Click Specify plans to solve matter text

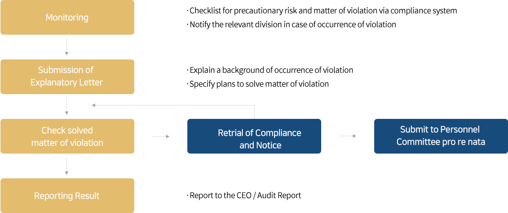pos(258,84)
